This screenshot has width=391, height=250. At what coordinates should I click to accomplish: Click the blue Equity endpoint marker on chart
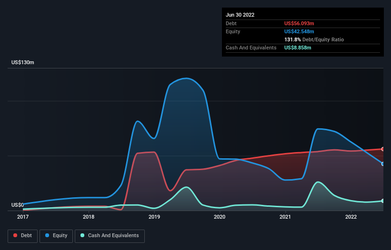point(383,163)
